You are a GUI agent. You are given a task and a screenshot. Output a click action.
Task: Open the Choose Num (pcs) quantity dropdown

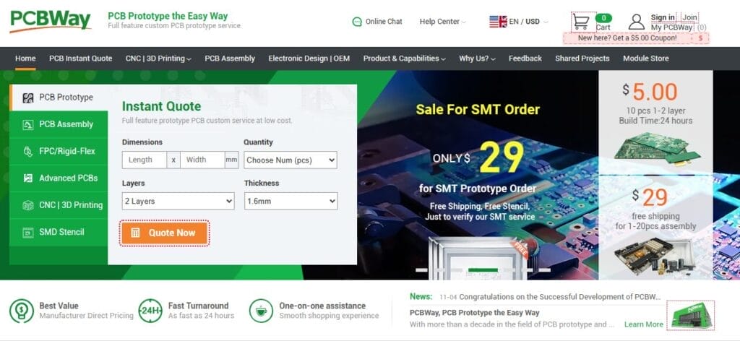click(291, 160)
